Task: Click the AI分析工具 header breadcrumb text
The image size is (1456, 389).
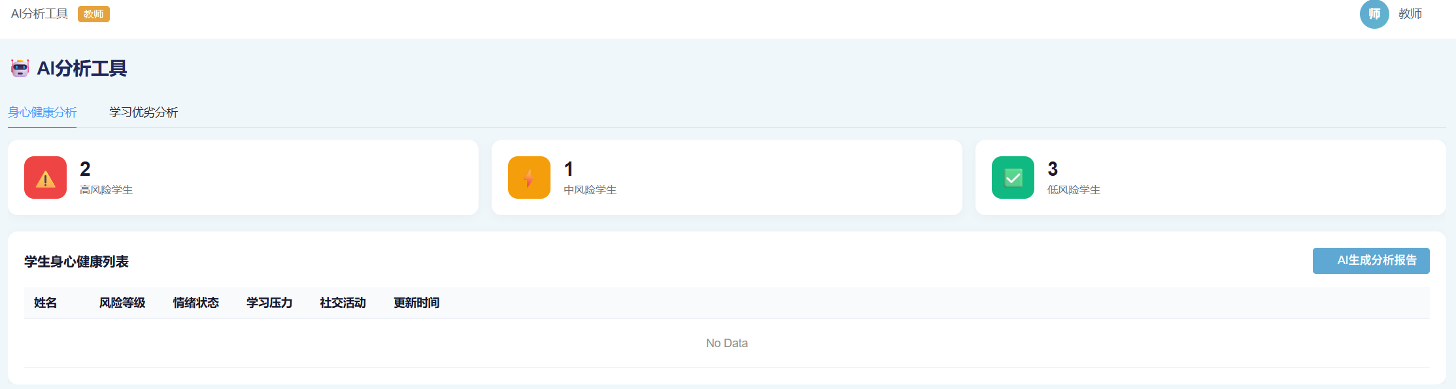Action: (x=39, y=14)
